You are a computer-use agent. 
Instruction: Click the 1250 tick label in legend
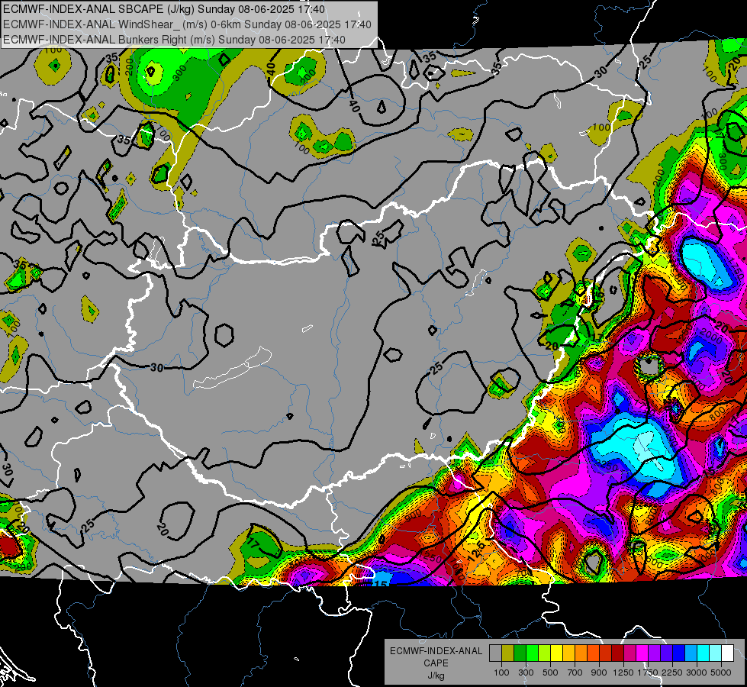tap(623, 672)
